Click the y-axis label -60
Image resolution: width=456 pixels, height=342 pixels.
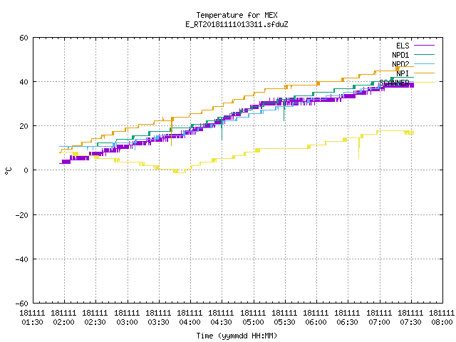click(22, 304)
